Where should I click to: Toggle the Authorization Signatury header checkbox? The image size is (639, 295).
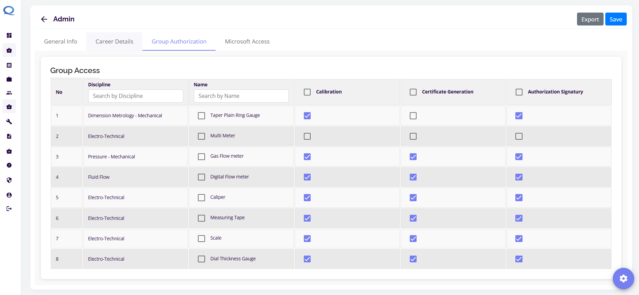pos(519,92)
